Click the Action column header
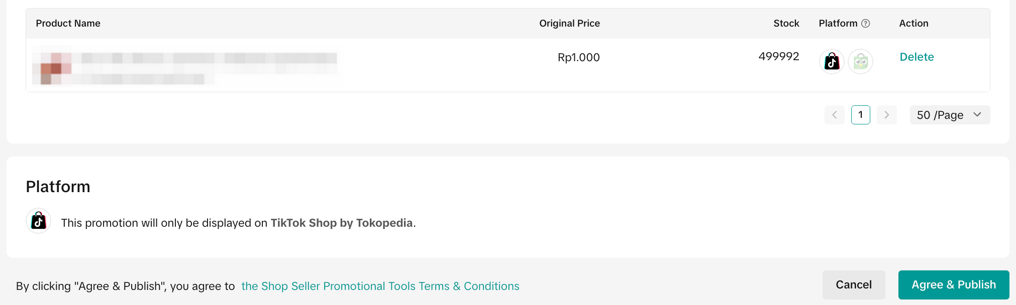 coord(913,24)
